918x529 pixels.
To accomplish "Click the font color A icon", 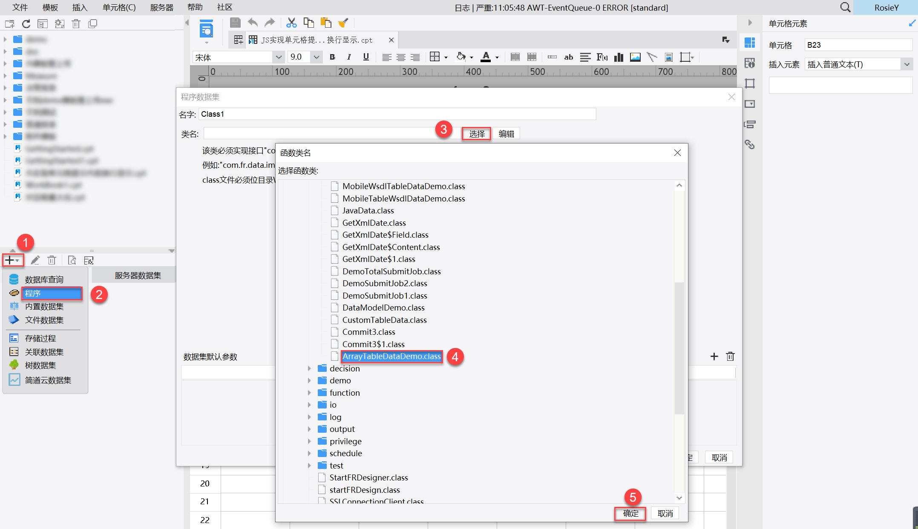I will click(486, 57).
